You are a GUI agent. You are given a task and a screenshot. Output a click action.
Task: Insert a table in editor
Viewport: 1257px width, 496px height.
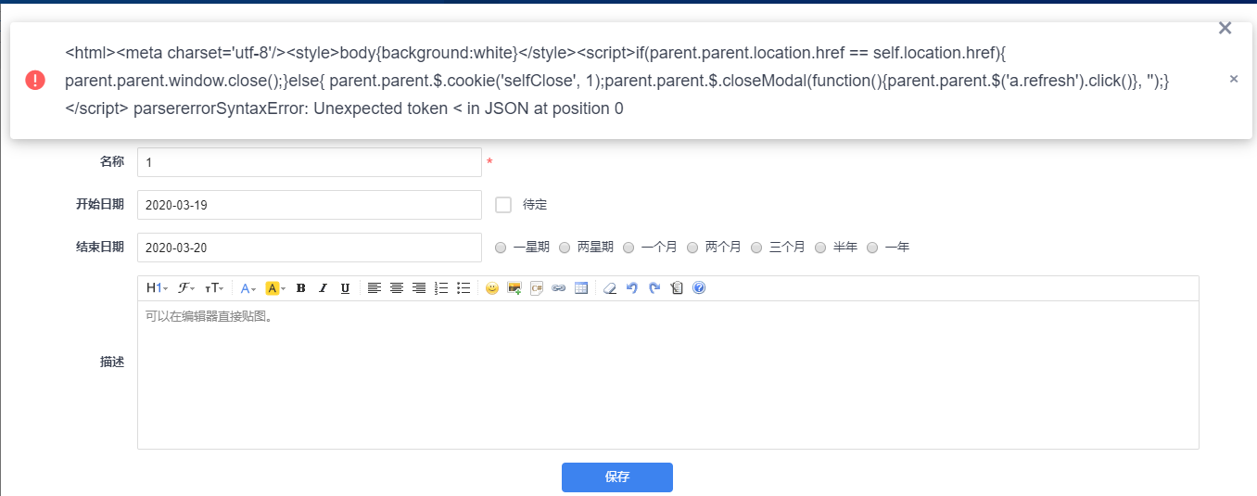pos(581,288)
